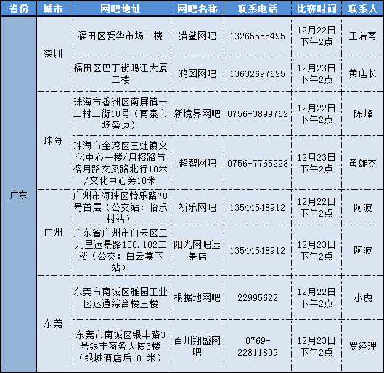This screenshot has height=373, width=384.
Task: Select the 广东 province cell
Action: 18,194
